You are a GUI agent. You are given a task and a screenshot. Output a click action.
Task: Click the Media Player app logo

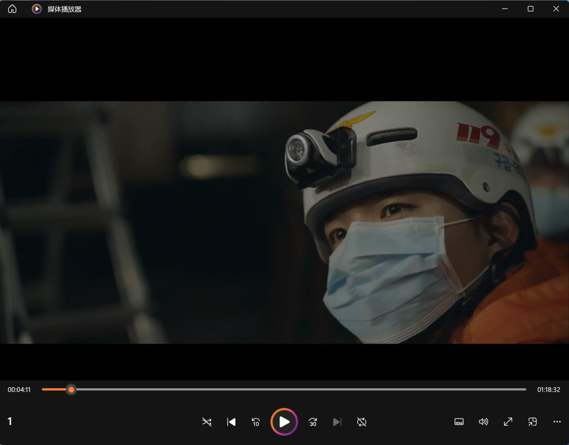[x=37, y=9]
